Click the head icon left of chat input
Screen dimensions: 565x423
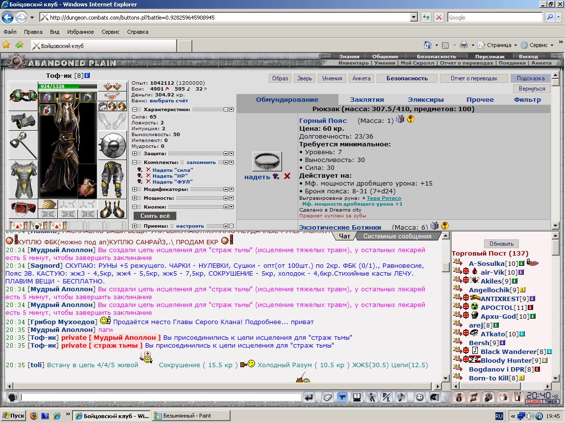click(13, 397)
